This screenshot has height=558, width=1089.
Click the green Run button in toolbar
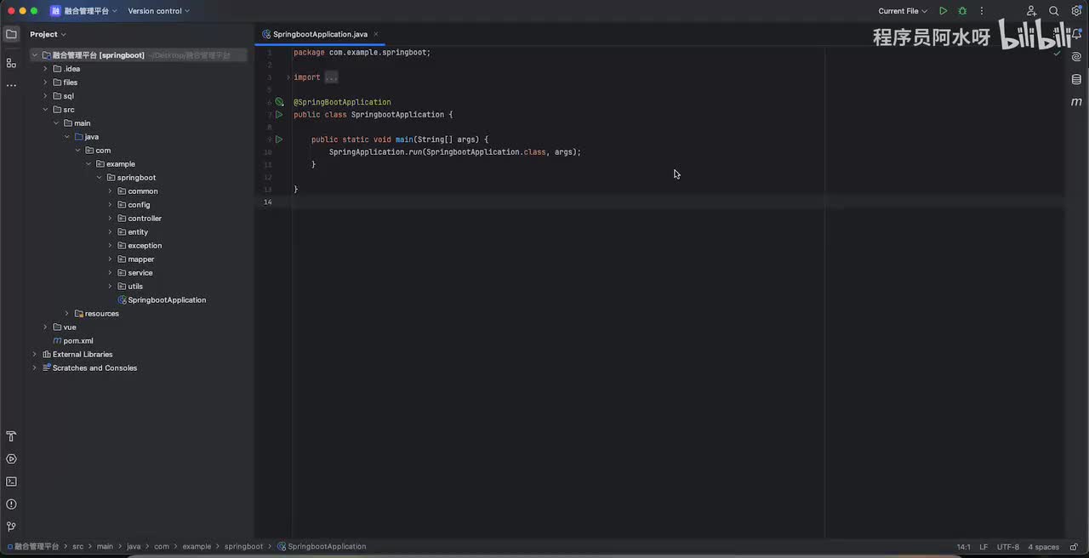point(943,11)
